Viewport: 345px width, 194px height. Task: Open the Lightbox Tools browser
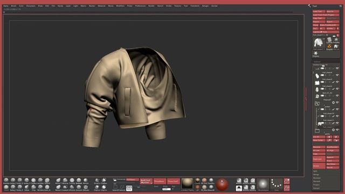coord(326,32)
